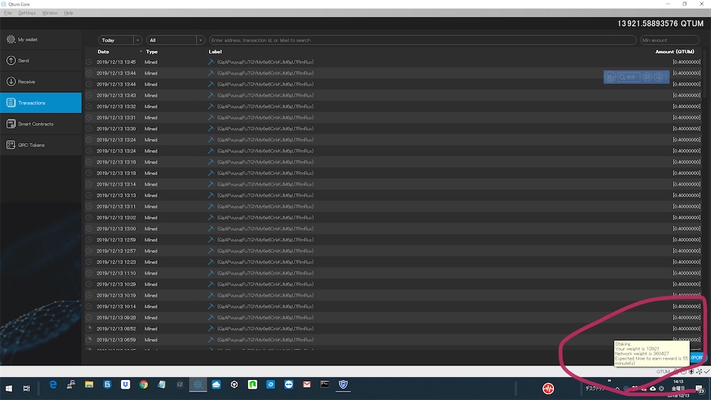Open the File menu
711x400 pixels.
[8, 12]
